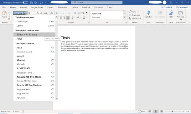Toggle show paragraph marks pilcrow
Viewport: 191px width, 114px height.
coord(87,13)
